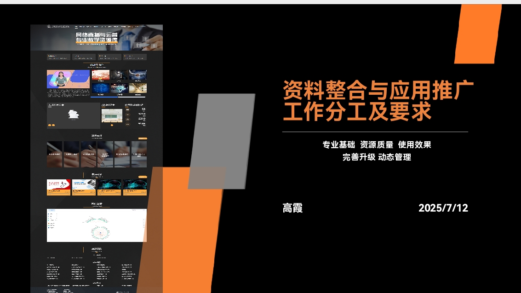
Task: Click the orange dots below the cloud placeholder
Action: coord(51,125)
